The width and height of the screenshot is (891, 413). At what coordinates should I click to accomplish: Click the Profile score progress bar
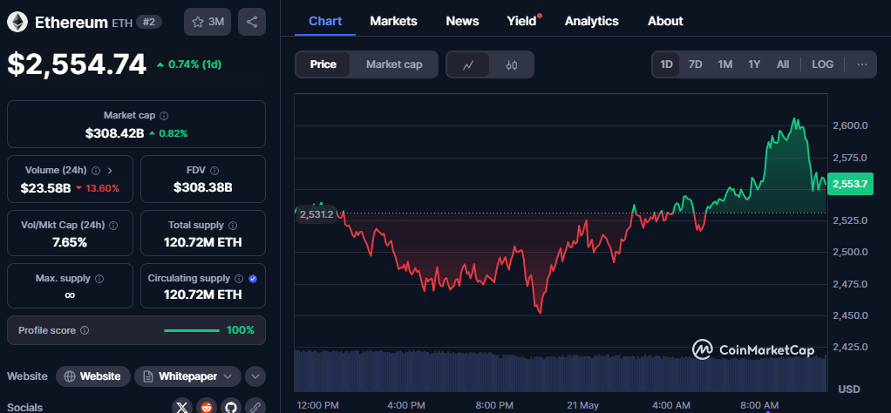coord(192,330)
